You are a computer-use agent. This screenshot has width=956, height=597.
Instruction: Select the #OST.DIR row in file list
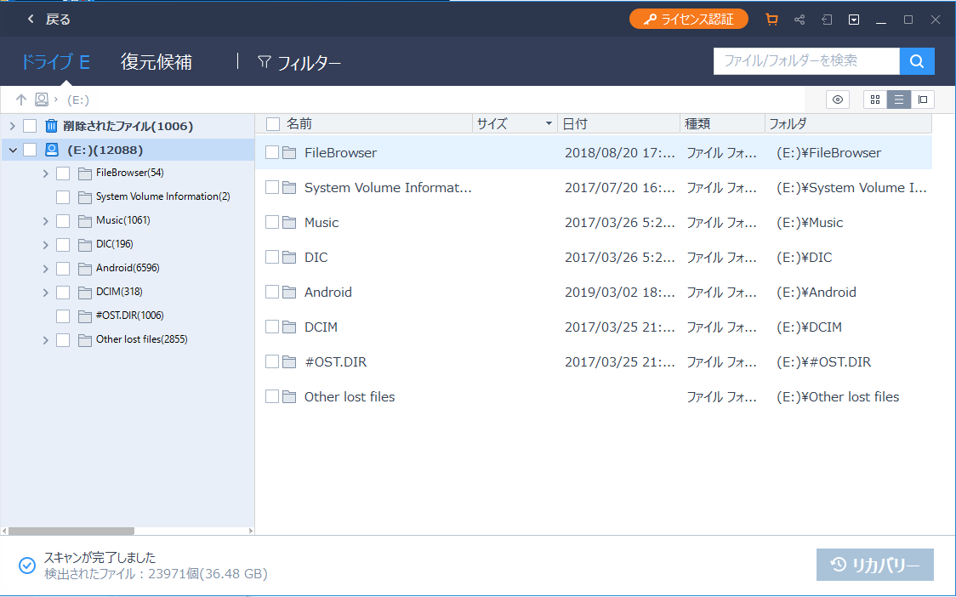(594, 361)
